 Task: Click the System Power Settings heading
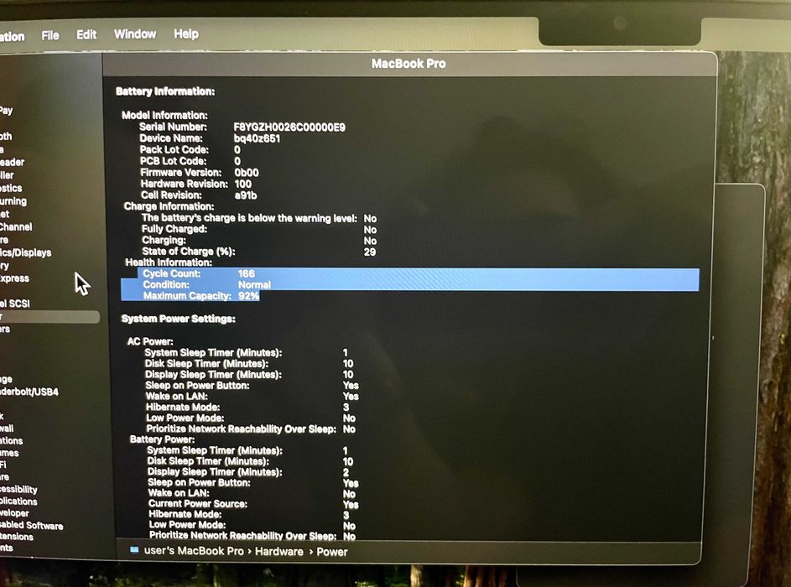coord(179,319)
